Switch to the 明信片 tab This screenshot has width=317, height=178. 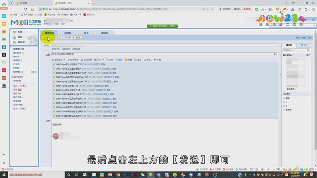pyautogui.click(x=105, y=33)
